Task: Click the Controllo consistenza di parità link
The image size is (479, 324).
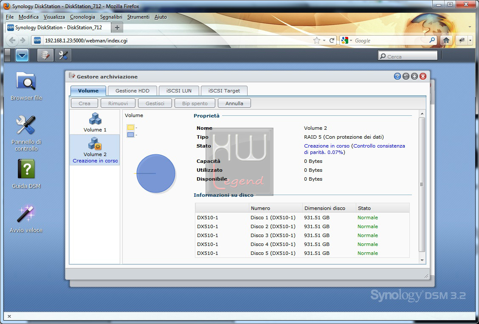Action: click(x=354, y=149)
